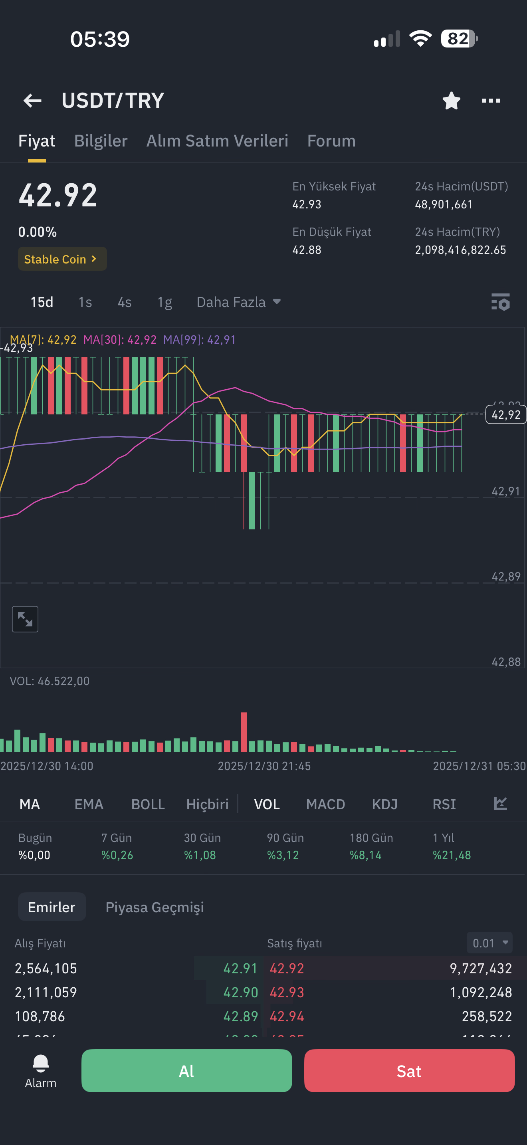Select Hiçbiri to hide main indicators

[x=207, y=804]
